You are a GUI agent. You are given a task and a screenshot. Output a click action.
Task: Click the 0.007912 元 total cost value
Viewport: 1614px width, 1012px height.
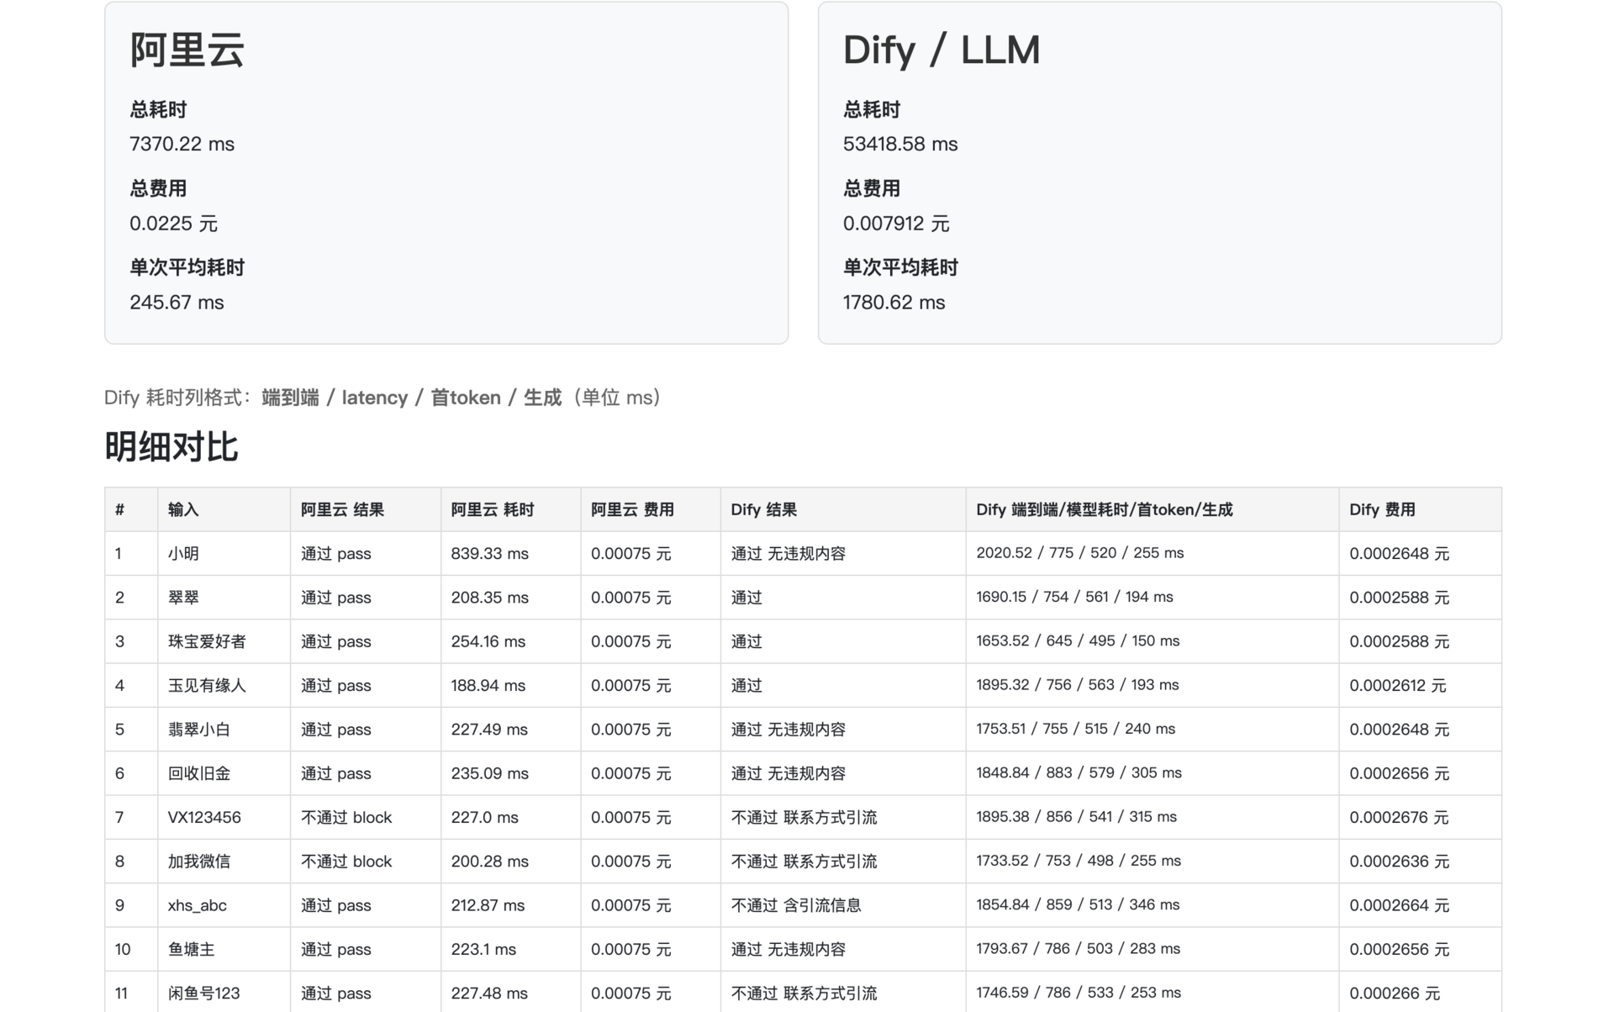click(896, 224)
